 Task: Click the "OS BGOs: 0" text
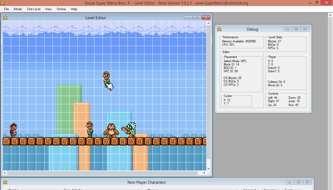(x=231, y=81)
